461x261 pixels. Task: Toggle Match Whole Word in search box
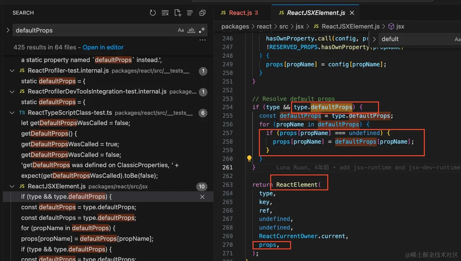(191, 30)
